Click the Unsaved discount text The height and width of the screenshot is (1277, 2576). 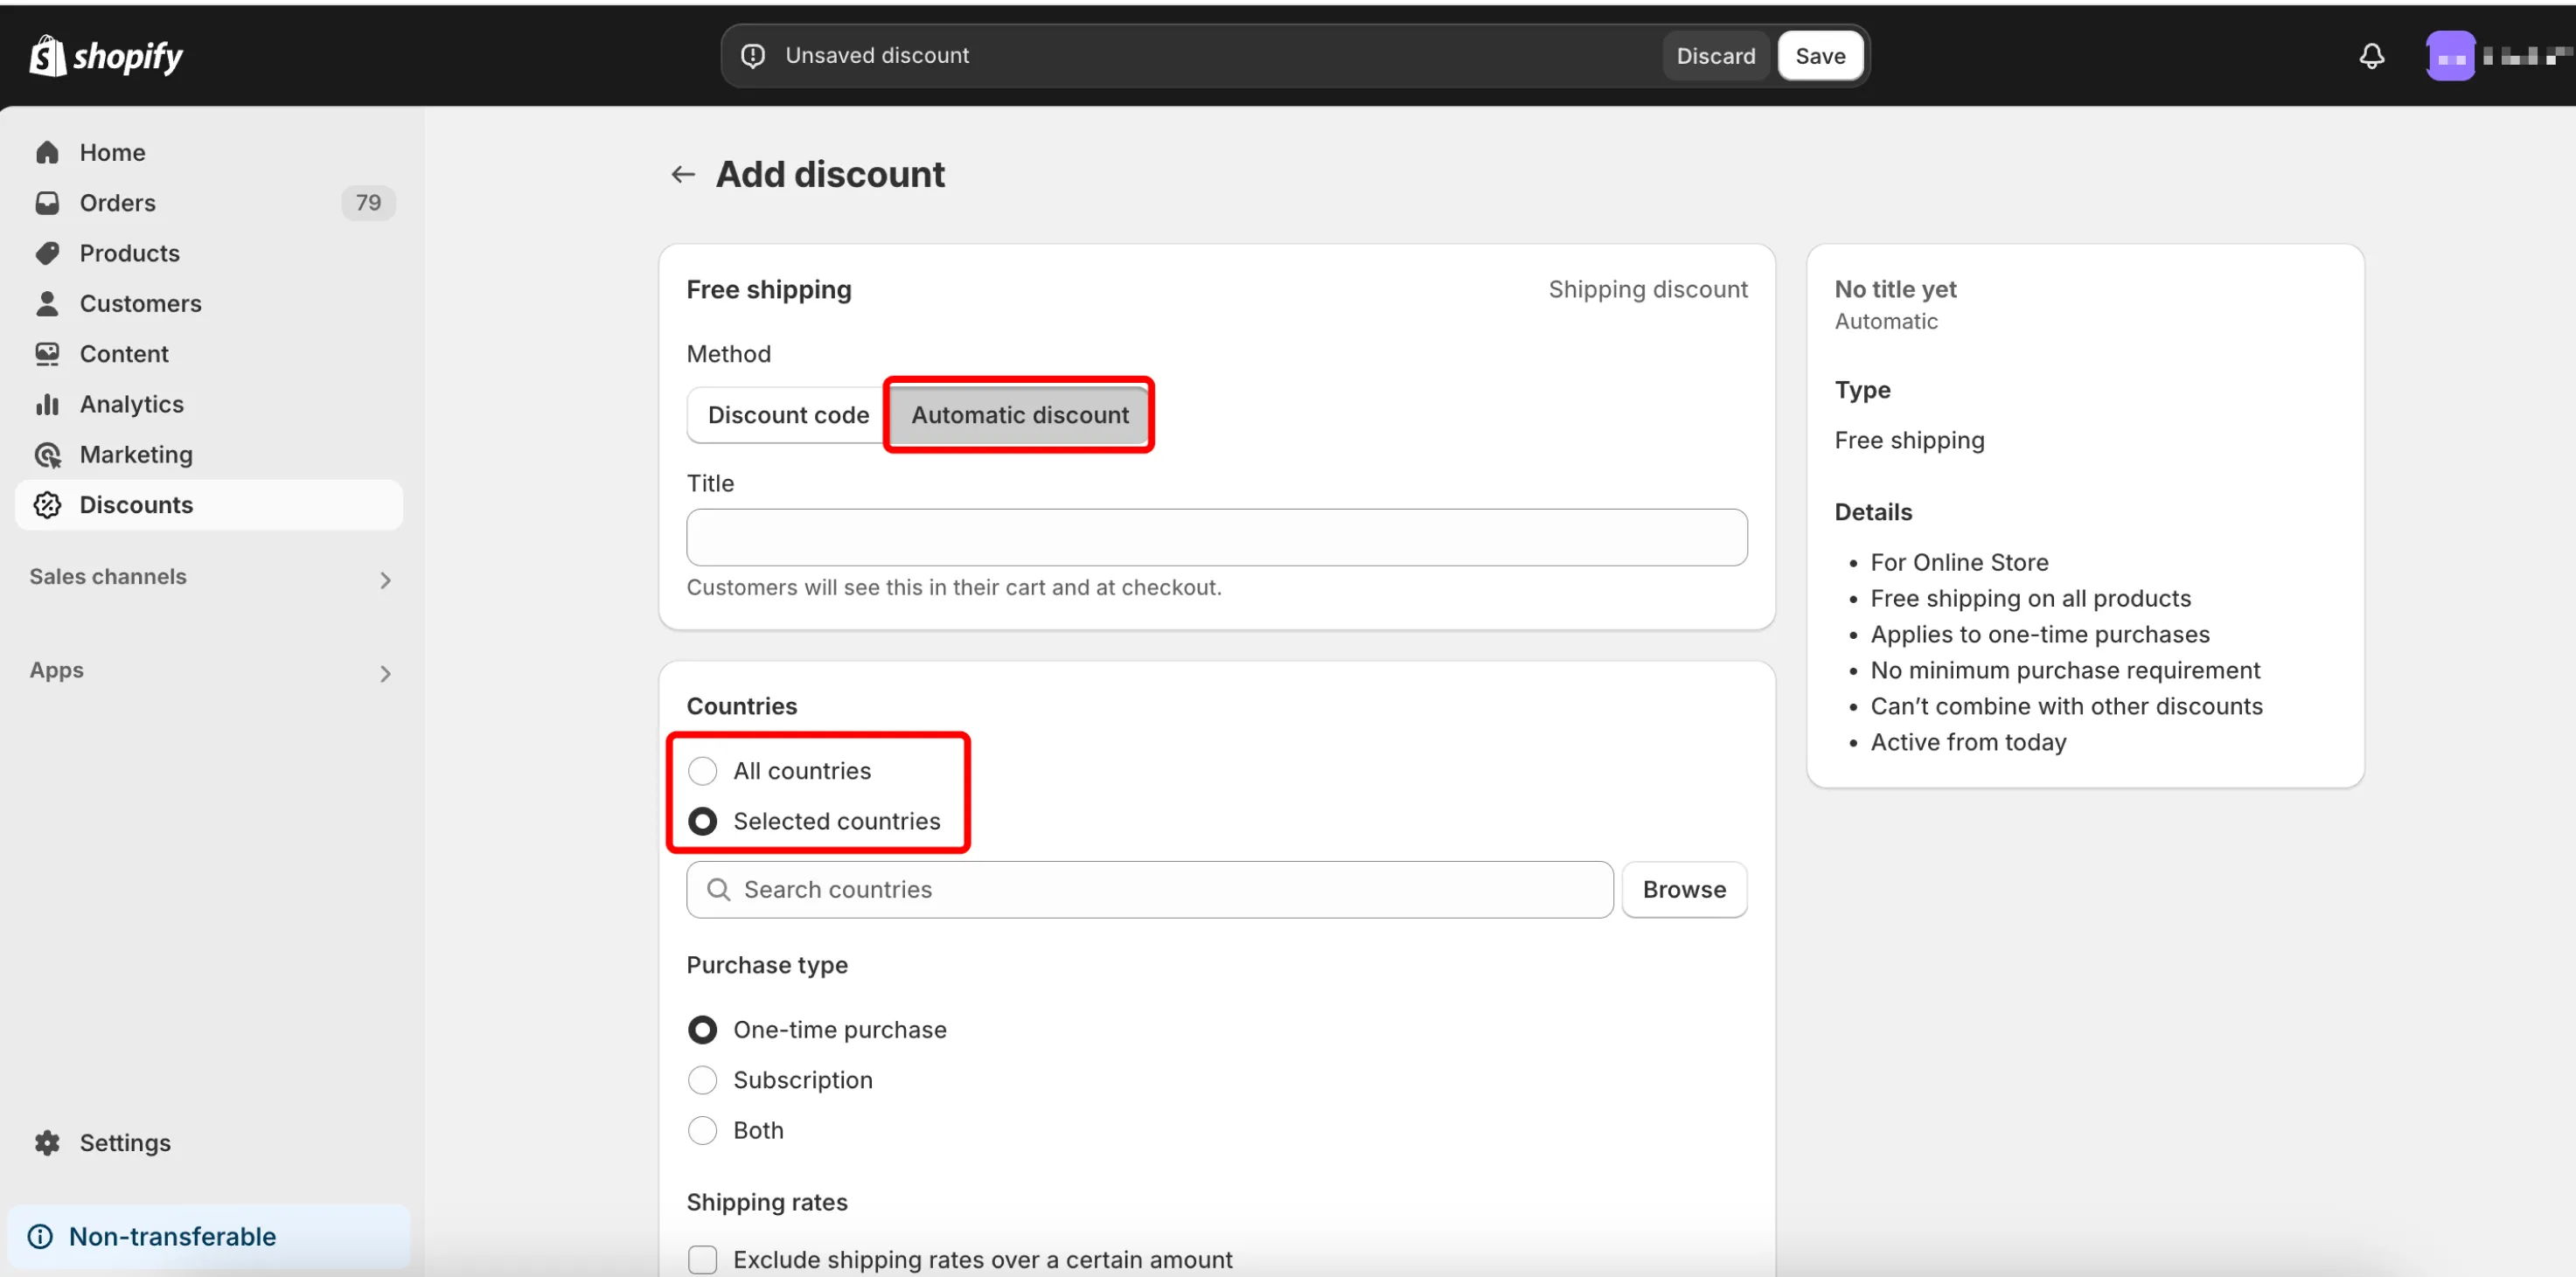point(876,56)
